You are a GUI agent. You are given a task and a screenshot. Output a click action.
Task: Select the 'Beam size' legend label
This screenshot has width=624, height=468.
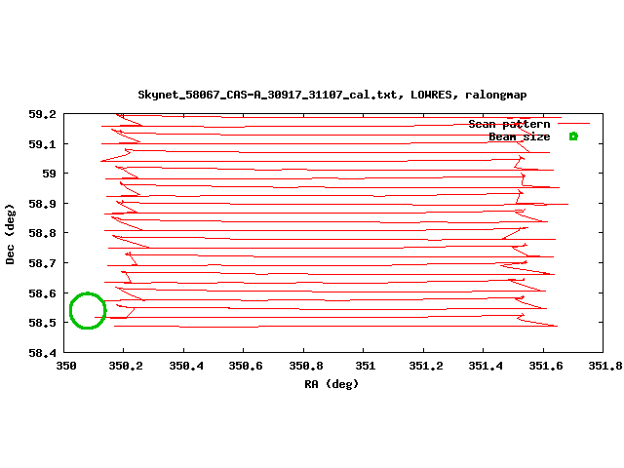coord(520,136)
